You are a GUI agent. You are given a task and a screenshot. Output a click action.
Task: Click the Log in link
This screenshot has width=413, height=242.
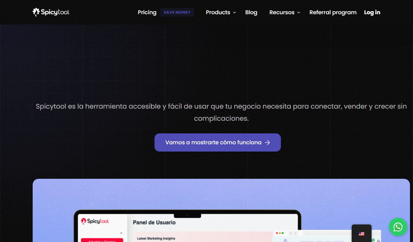point(372,12)
